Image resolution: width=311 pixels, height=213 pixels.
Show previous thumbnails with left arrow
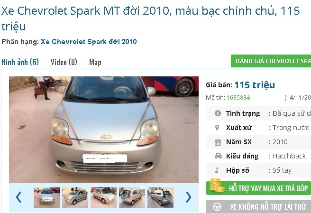[18, 197]
